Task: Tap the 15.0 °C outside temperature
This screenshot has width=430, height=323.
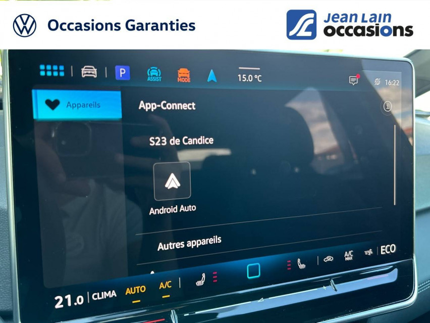Action: point(249,78)
